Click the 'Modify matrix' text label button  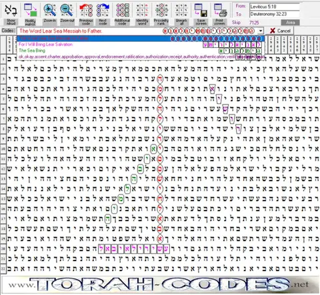30,22
